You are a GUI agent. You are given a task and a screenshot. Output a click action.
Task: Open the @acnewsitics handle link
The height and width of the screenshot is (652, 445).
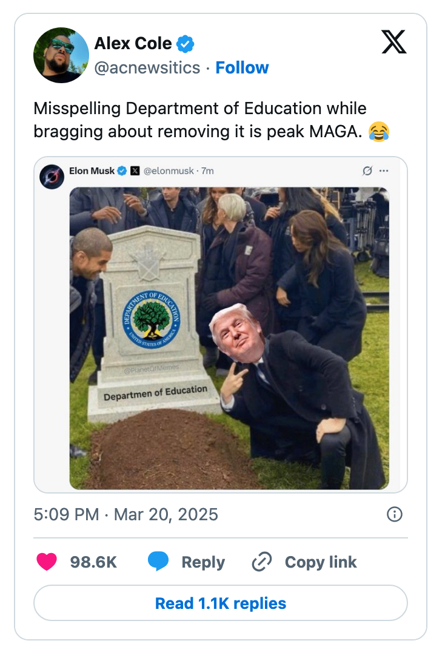click(147, 67)
